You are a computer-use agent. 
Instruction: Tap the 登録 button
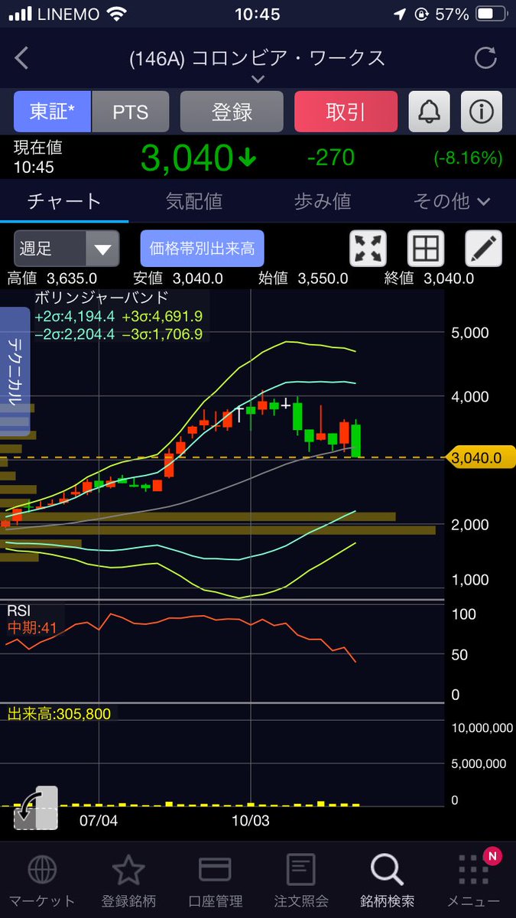232,112
